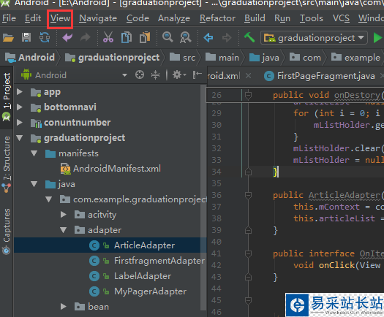This screenshot has height=317, width=384.
Task: Click the Cut scissors icon
Action: [108, 37]
